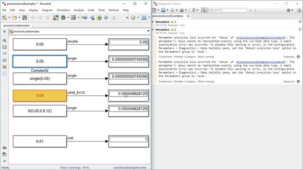
Task: Open the Simulation menu
Action: coord(63,10)
